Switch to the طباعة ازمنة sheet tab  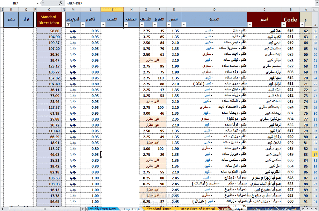[132, 209]
